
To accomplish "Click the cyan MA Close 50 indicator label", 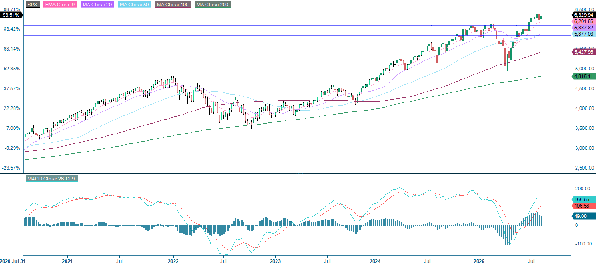I will (x=134, y=5).
